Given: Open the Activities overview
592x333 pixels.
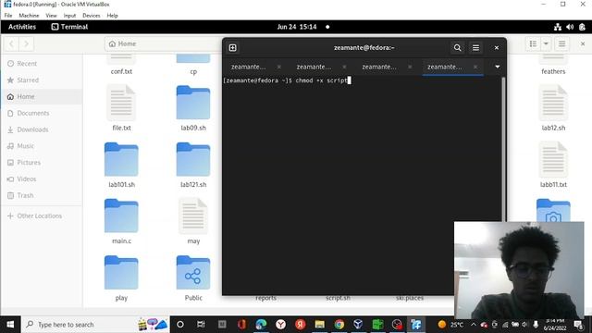Looking at the screenshot, I should (22, 27).
